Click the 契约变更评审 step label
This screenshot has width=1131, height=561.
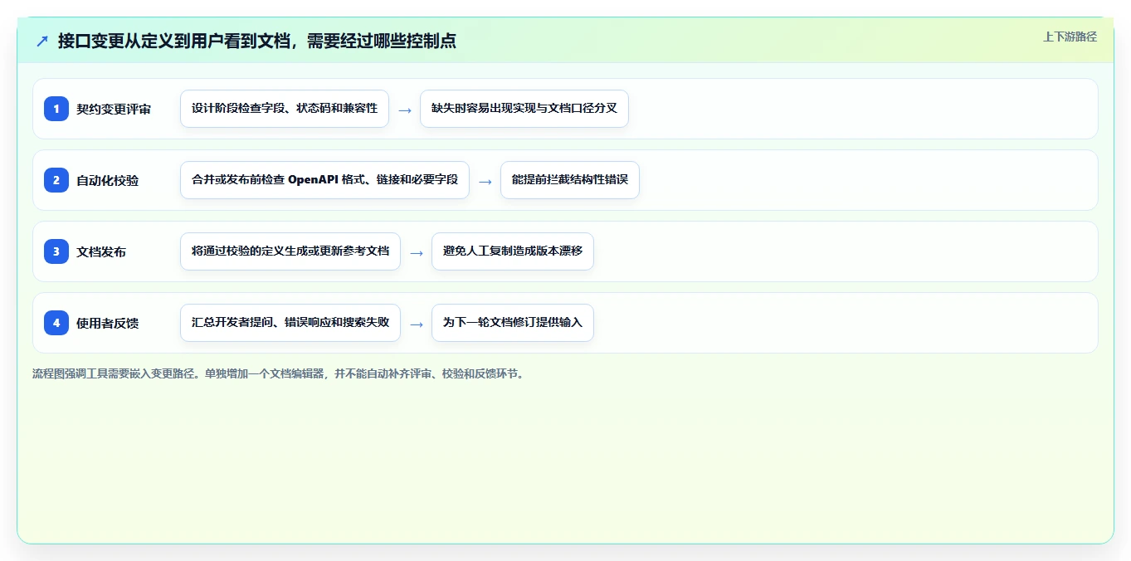point(114,109)
